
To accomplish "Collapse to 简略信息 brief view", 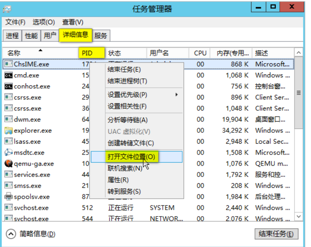I will pyautogui.click(x=31, y=234).
